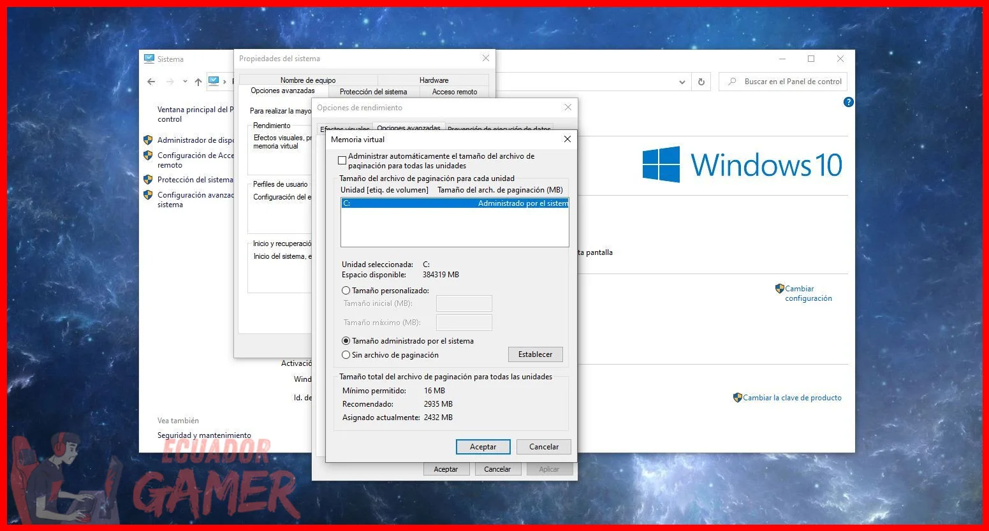This screenshot has height=531, width=989.
Task: Open the Hardware tab in Propiedades del sistema
Action: [434, 80]
